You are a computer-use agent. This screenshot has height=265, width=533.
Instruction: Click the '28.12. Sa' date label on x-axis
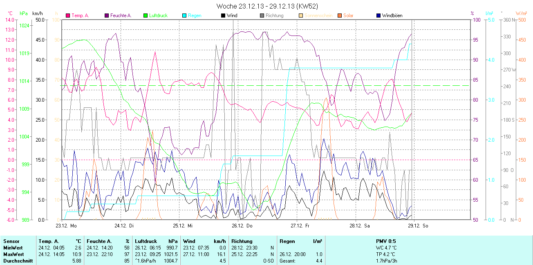pos(360,225)
